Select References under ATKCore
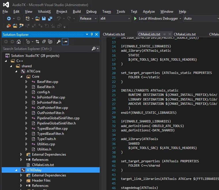Screen dimensions: 219x190 pos(40,160)
